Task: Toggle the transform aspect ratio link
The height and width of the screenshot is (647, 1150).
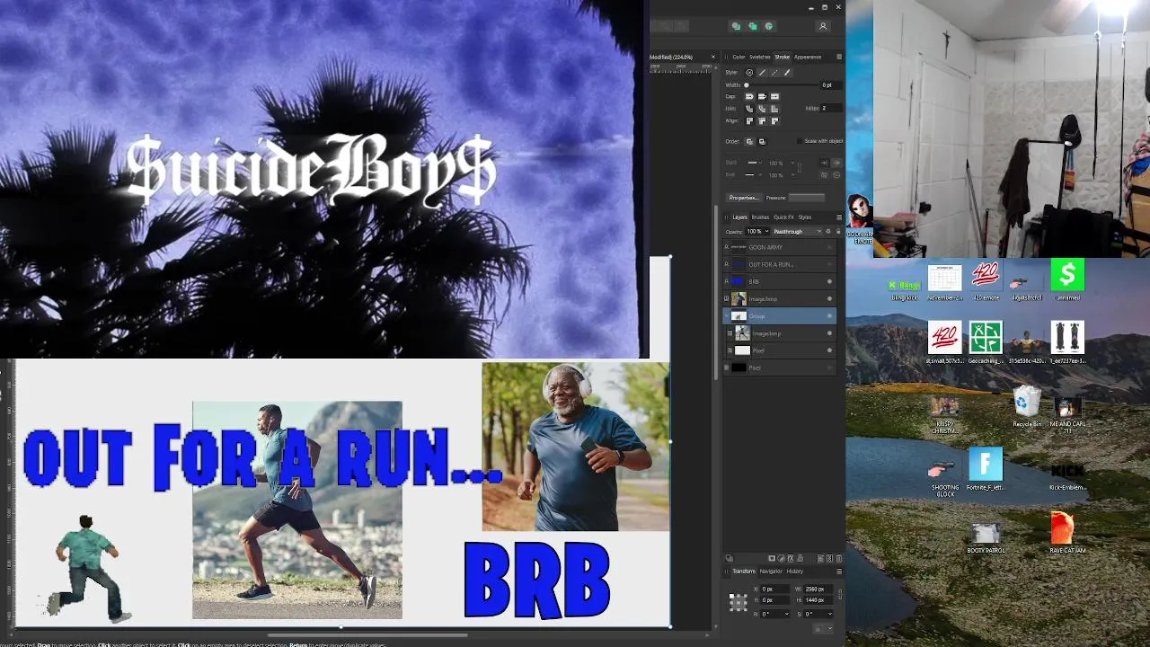Action: point(840,595)
